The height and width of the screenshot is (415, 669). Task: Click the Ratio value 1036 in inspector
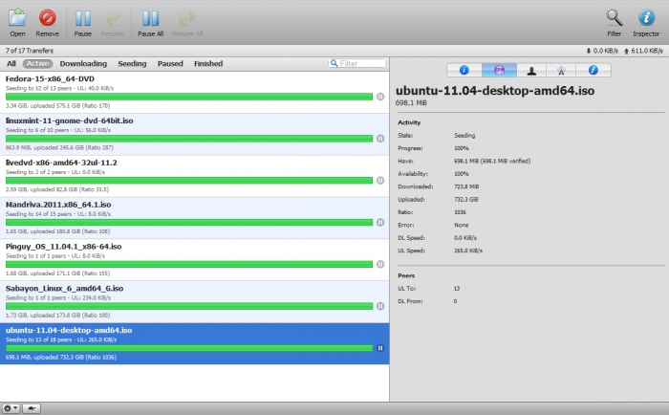click(460, 212)
